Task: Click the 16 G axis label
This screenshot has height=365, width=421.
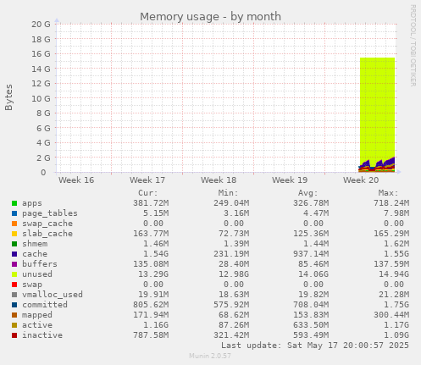Action: pos(41,54)
